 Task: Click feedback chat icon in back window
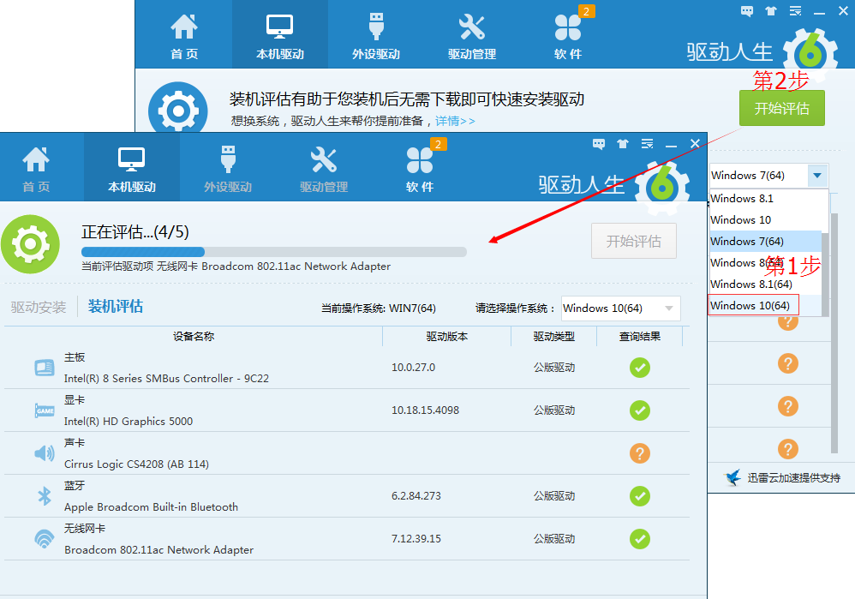[747, 11]
